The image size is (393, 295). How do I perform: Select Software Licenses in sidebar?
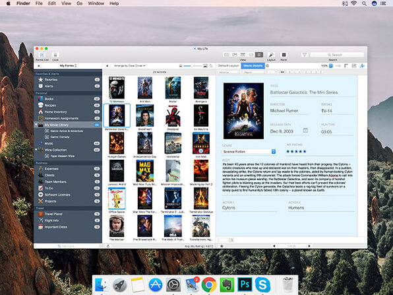coord(68,195)
